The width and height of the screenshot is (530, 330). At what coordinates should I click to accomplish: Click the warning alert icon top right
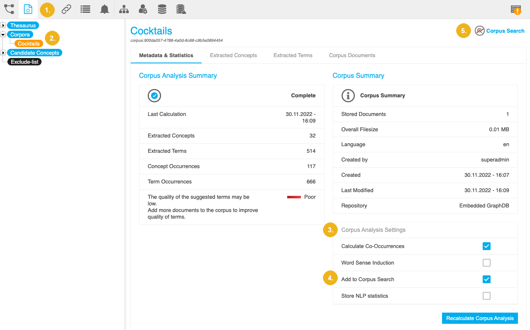tap(516, 10)
